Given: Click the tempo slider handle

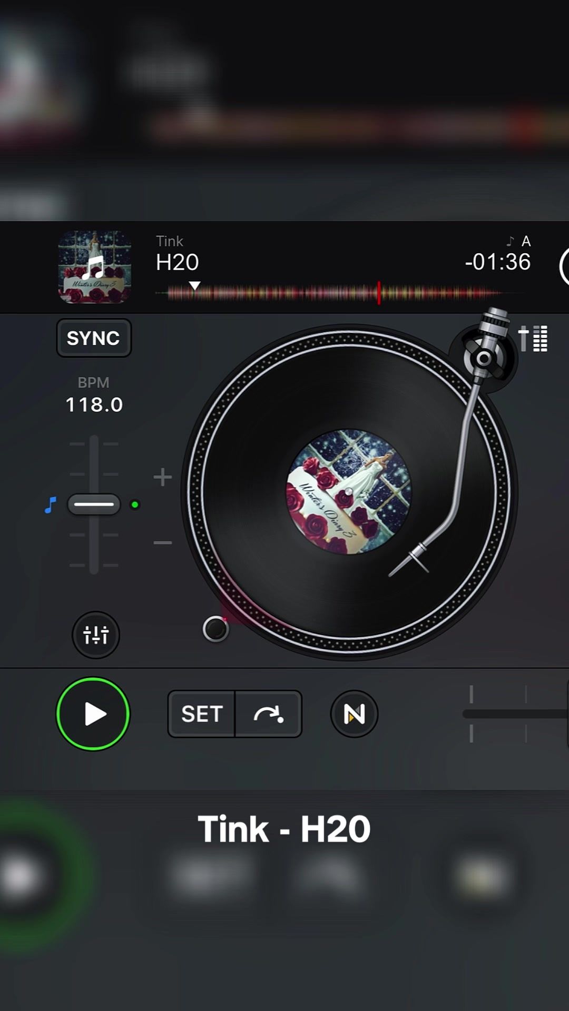Looking at the screenshot, I should (x=94, y=504).
